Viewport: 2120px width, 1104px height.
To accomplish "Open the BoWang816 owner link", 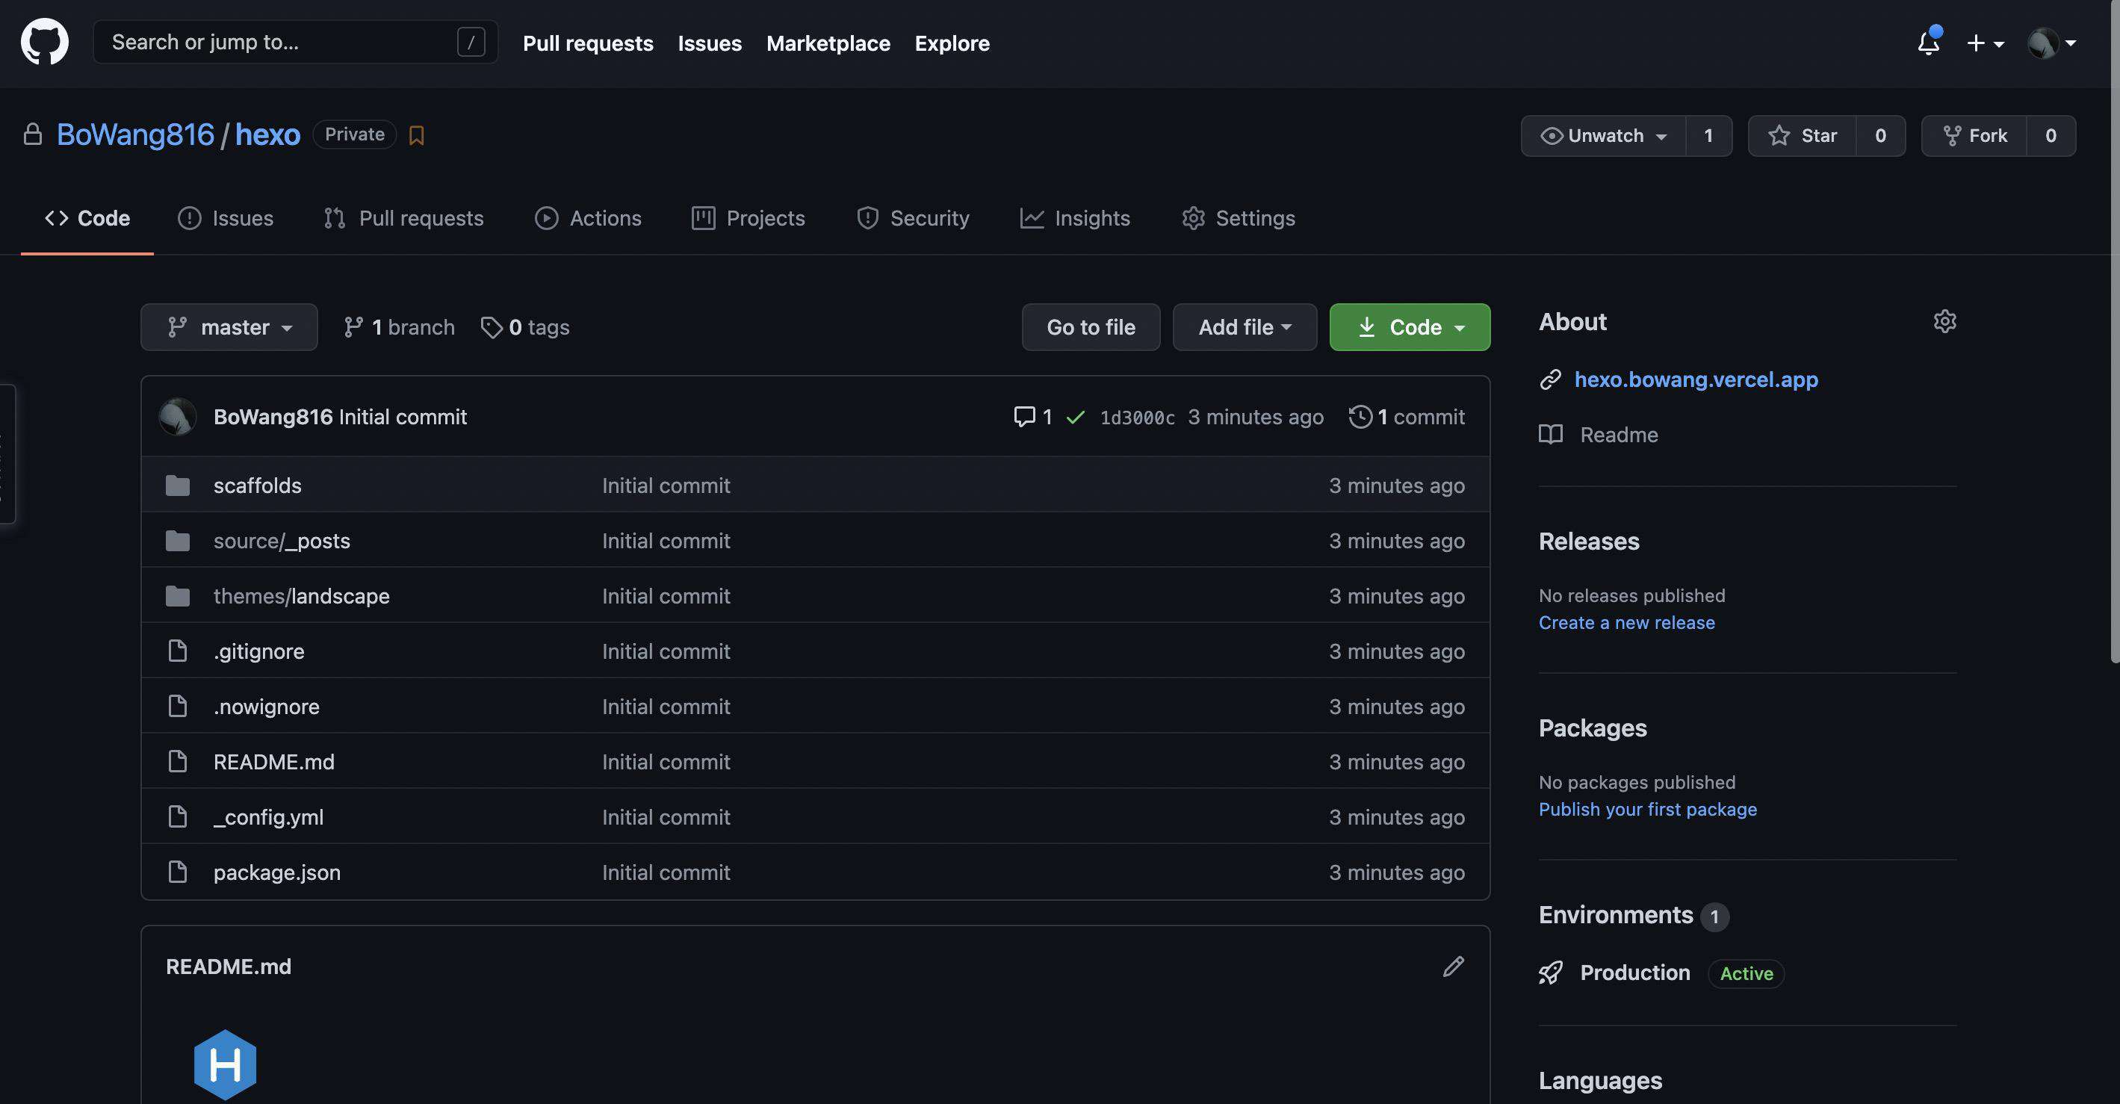I will tap(135, 134).
